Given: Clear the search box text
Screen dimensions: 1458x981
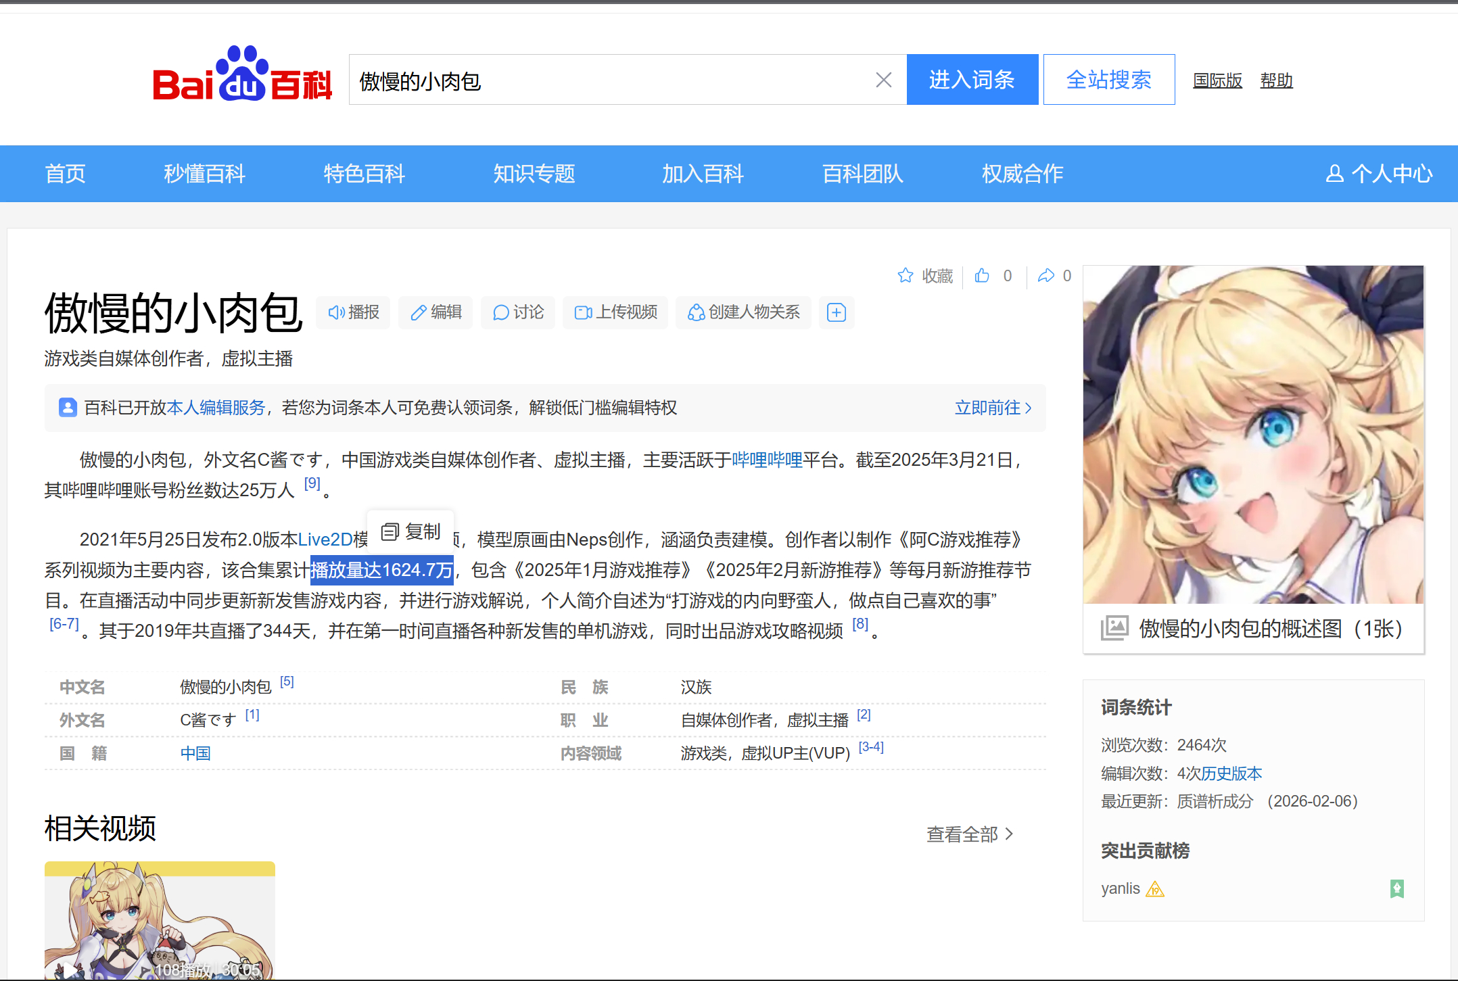Looking at the screenshot, I should point(883,80).
